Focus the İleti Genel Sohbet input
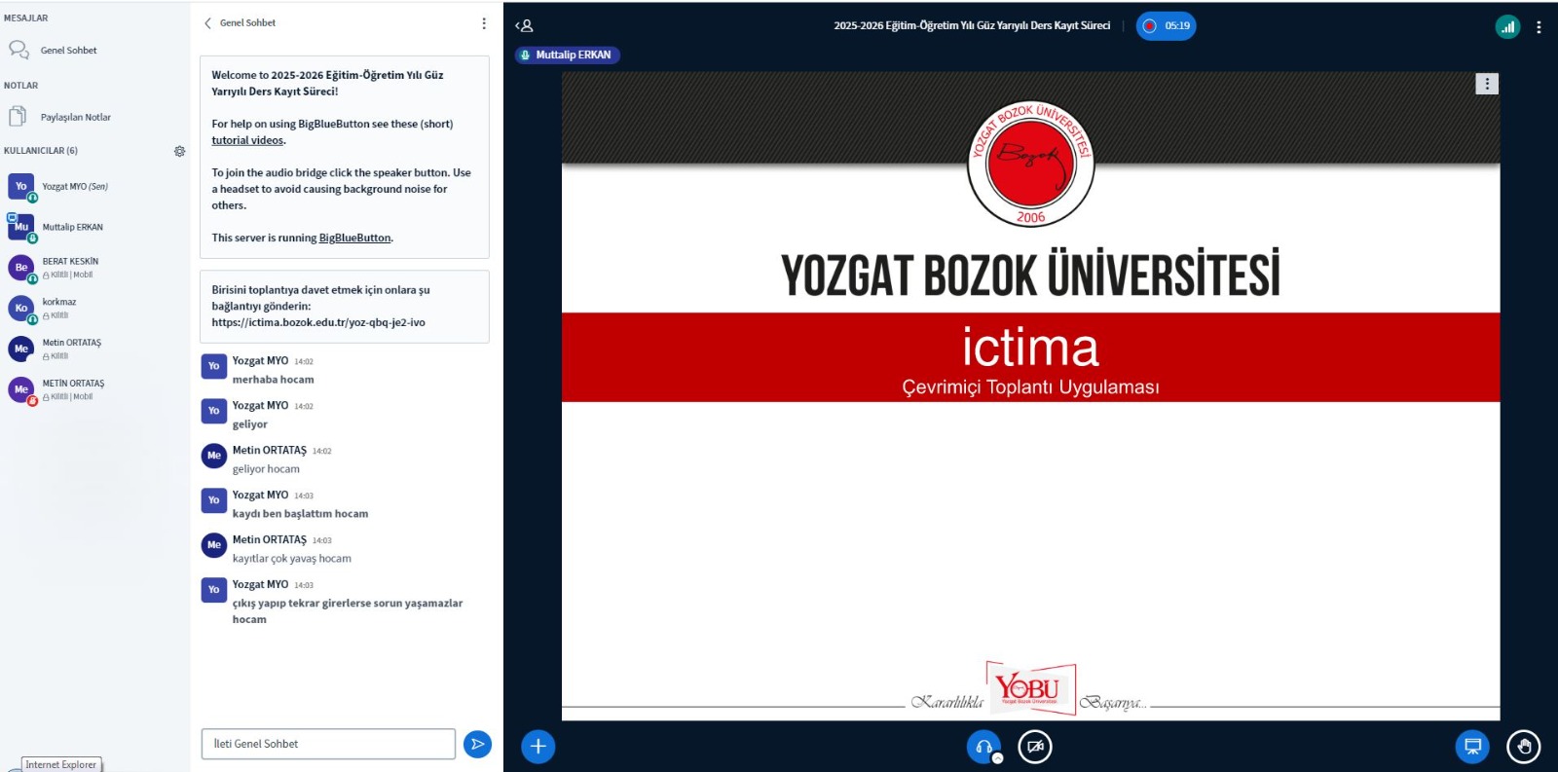The height and width of the screenshot is (772, 1558). click(x=328, y=744)
